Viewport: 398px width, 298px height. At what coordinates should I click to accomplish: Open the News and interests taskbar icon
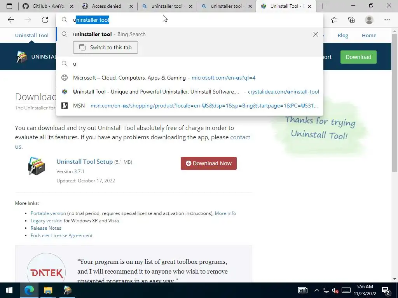click(302, 290)
